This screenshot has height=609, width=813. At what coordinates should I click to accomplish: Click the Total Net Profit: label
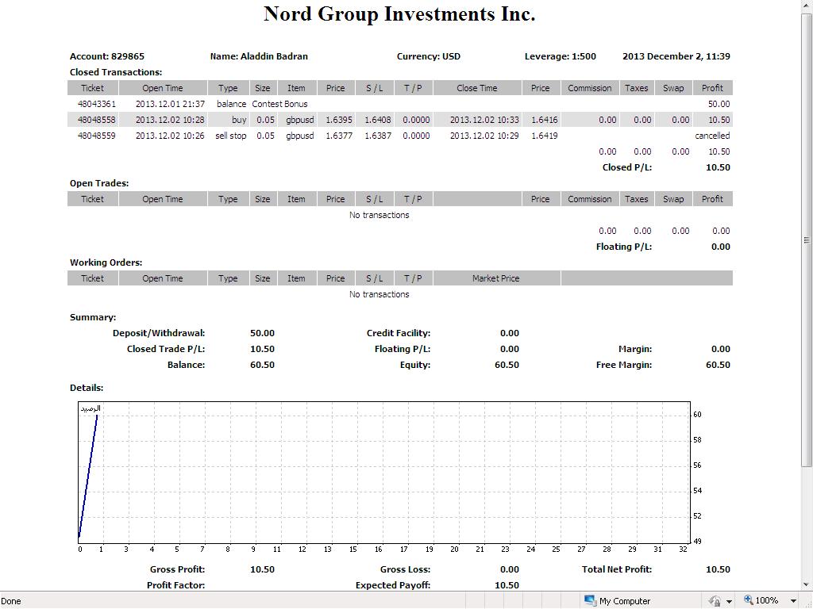click(616, 569)
